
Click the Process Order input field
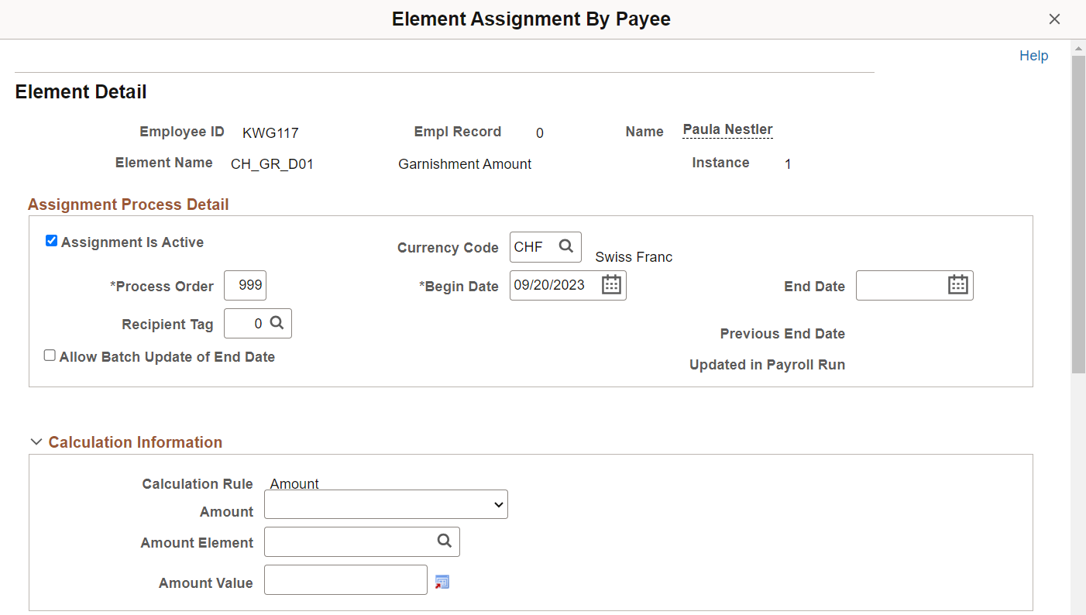pos(245,285)
